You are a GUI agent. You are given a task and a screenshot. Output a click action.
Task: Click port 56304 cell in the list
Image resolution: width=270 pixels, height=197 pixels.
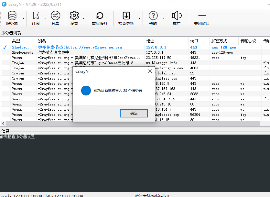click(195, 114)
